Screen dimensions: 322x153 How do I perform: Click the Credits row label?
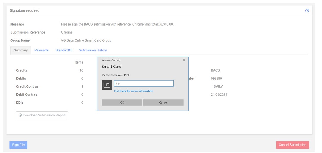pyautogui.click(x=22, y=70)
